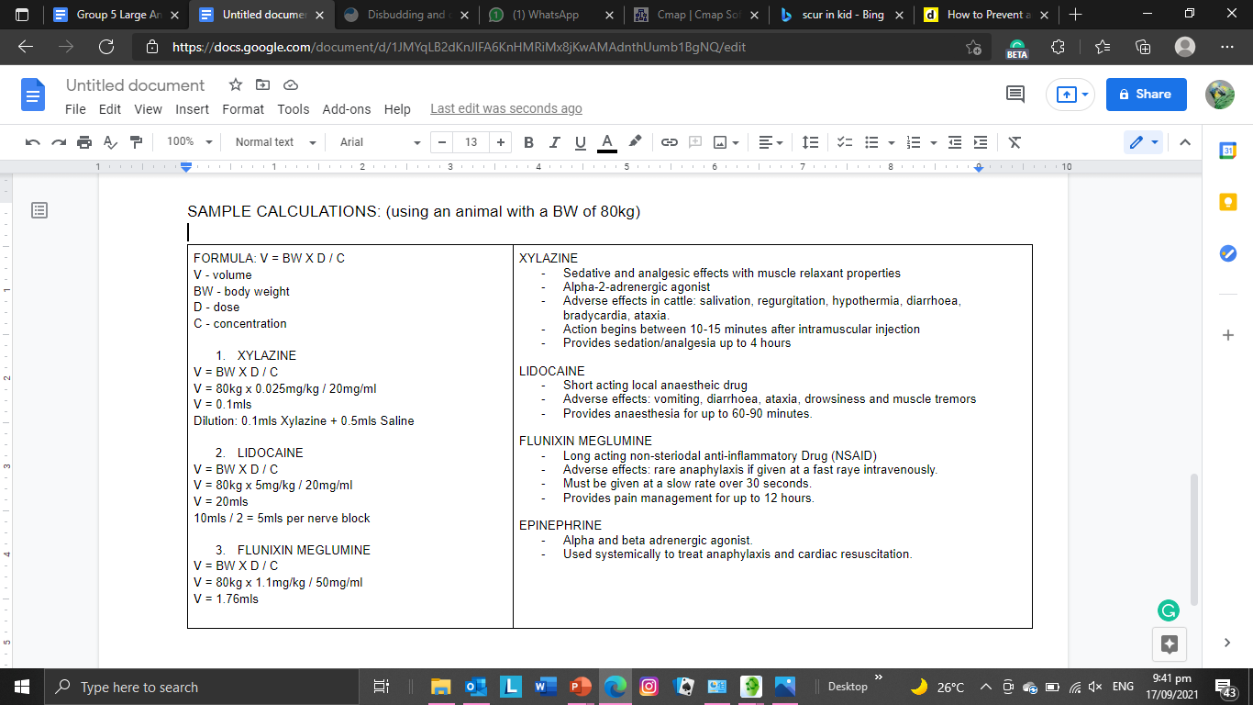Toggle italic formatting
The width and height of the screenshot is (1253, 705).
tap(554, 142)
